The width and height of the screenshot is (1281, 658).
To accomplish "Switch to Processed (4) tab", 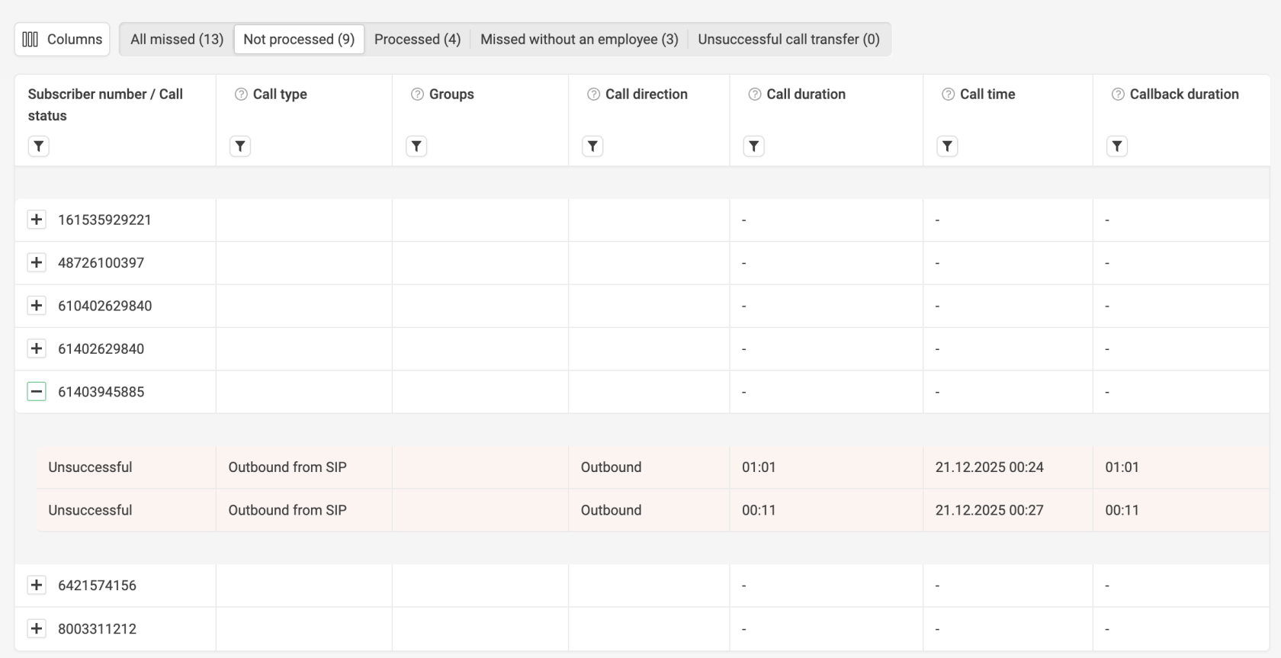I will 417,40.
